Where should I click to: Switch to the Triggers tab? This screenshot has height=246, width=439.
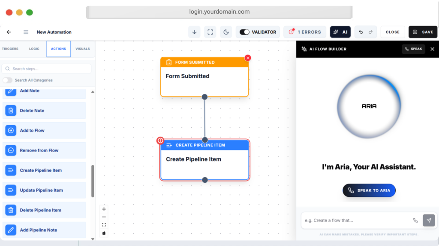tap(10, 49)
